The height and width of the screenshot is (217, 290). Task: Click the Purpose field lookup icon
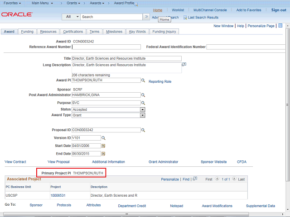coord(143,103)
